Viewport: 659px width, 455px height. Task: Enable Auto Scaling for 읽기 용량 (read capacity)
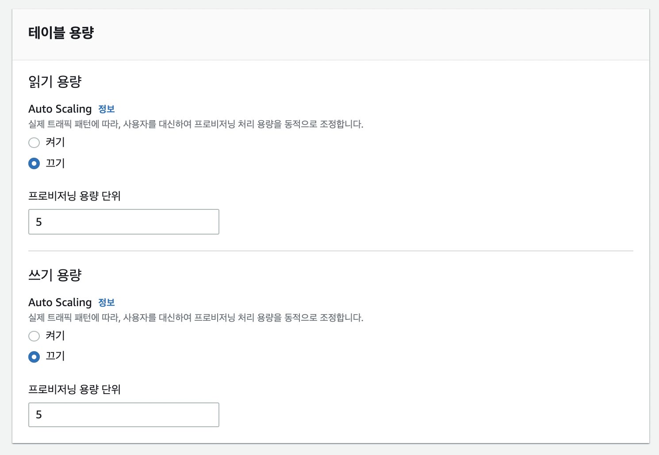(34, 143)
